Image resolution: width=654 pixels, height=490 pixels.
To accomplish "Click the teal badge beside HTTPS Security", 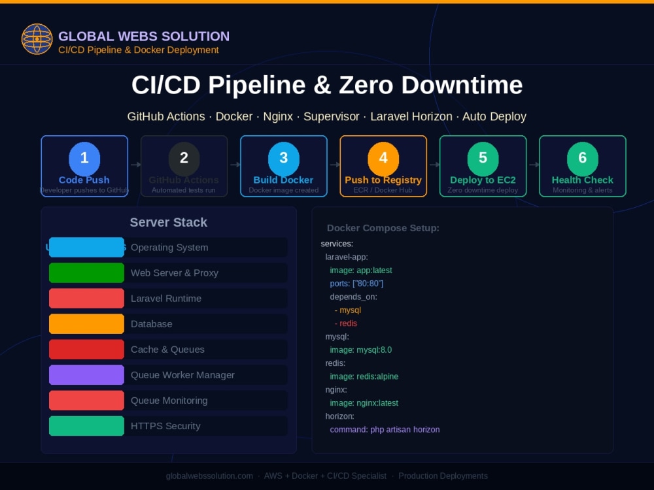I will point(86,426).
